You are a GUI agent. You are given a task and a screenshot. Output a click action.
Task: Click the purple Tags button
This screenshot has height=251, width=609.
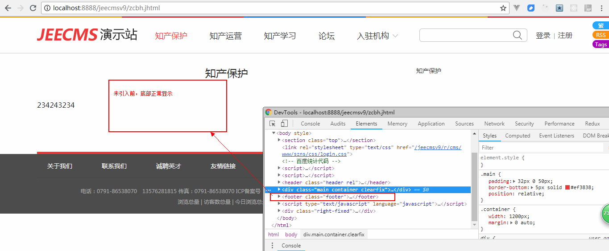(601, 44)
